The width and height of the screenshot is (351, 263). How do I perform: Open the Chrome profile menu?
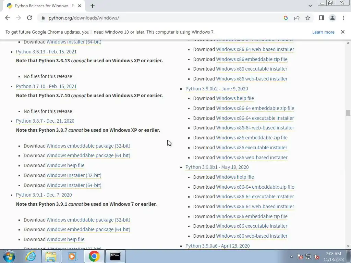[332, 18]
